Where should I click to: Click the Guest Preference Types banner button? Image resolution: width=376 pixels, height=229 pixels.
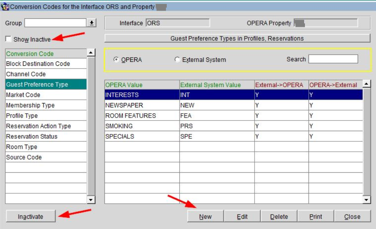click(x=237, y=38)
